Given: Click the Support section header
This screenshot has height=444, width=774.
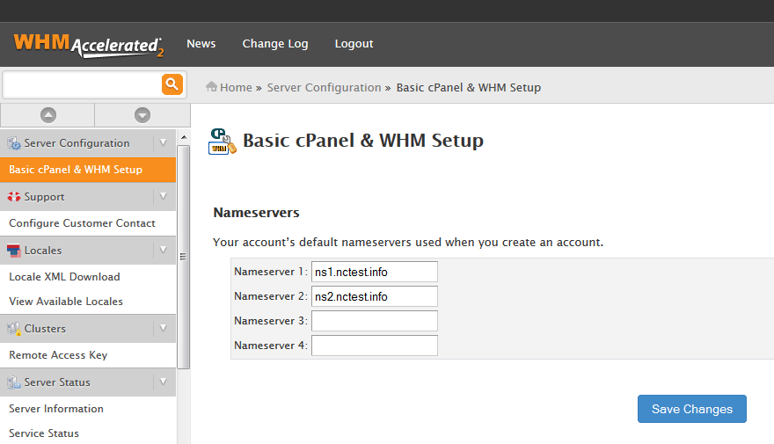Looking at the screenshot, I should (x=88, y=197).
